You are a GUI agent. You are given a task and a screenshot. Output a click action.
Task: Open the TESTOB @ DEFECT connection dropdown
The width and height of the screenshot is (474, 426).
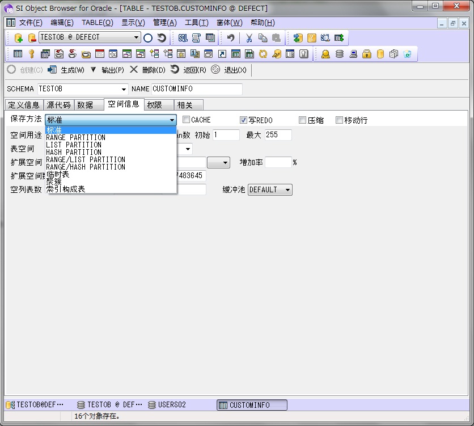[x=136, y=37]
